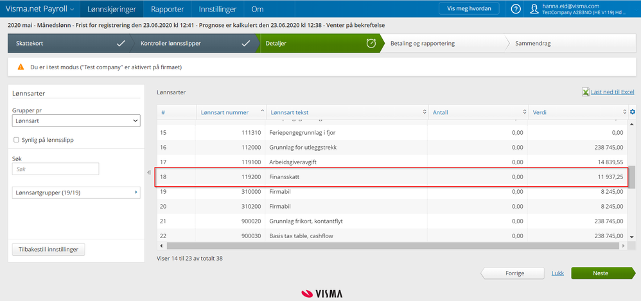Go to Betaling og rapportering step
This screenshot has height=301, width=641.
[x=444, y=43]
